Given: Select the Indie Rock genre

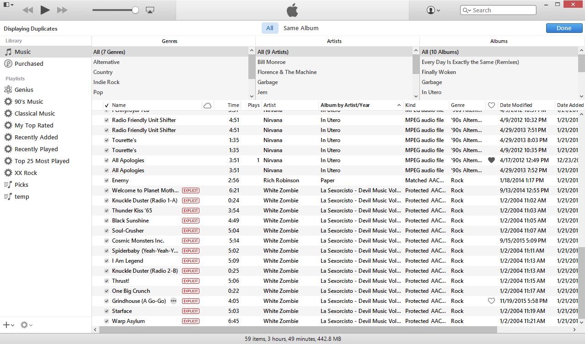Looking at the screenshot, I should (170, 82).
